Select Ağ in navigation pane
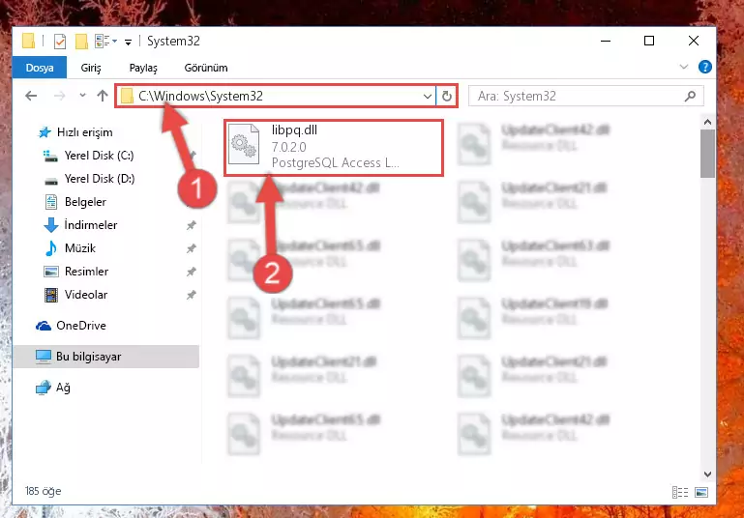Screen dimensions: 744x518 63,388
